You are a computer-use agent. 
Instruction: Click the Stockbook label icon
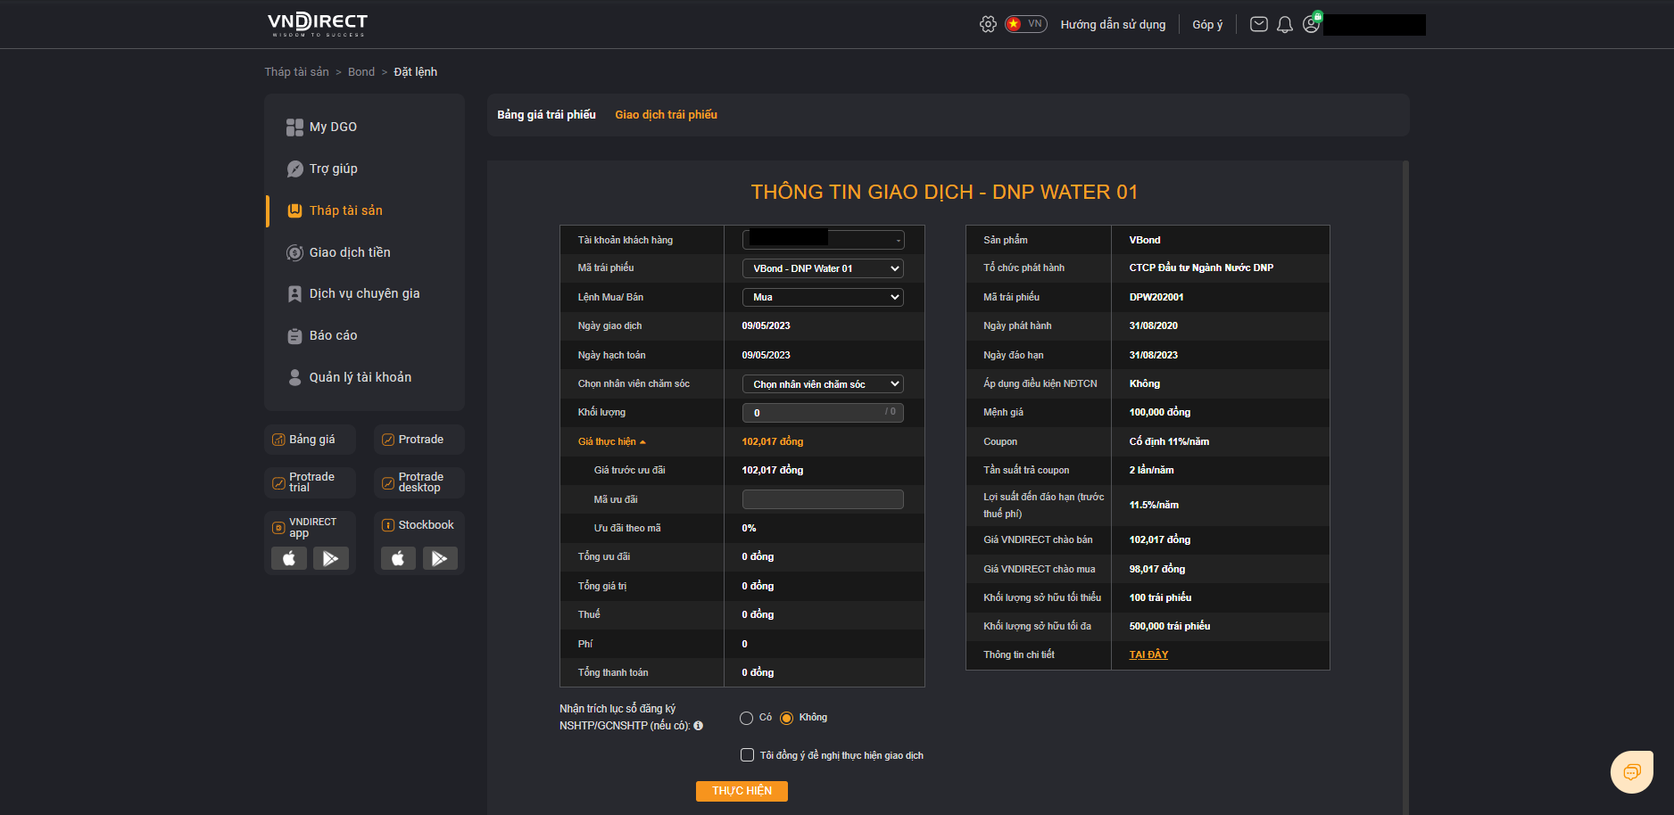coord(388,525)
